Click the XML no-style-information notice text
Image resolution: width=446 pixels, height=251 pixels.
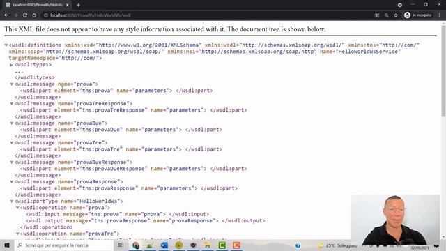pyautogui.click(x=165, y=29)
